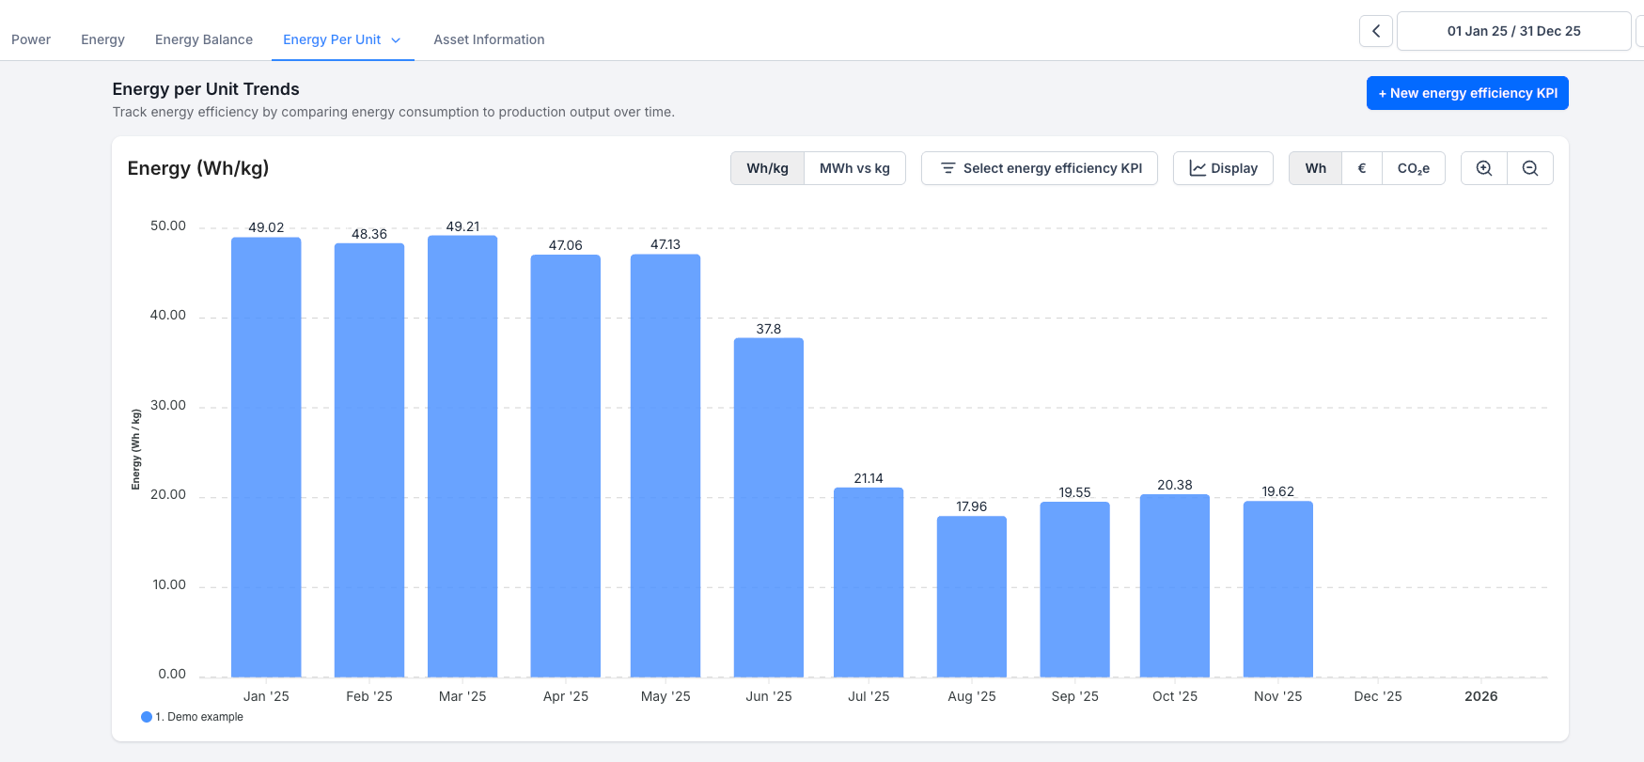The width and height of the screenshot is (1644, 762).
Task: Select the Wh/kg chart view
Action: click(x=767, y=168)
